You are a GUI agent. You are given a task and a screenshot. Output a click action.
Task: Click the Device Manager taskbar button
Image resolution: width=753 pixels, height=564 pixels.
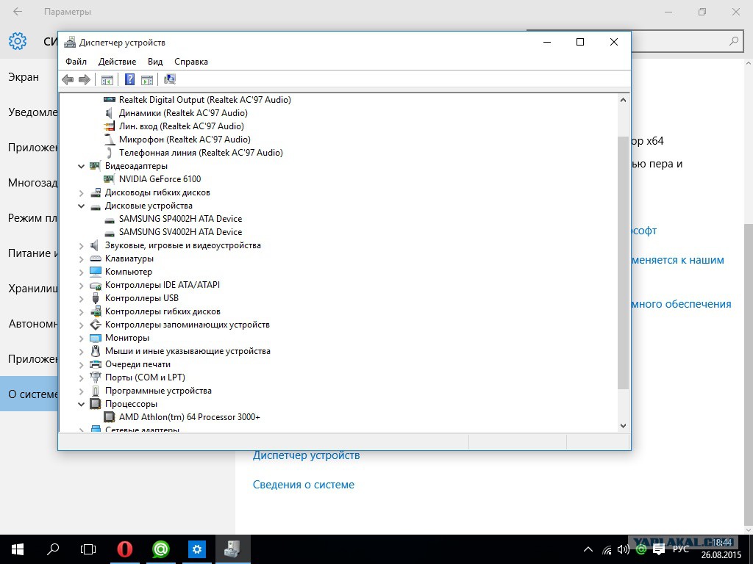pyautogui.click(x=233, y=549)
